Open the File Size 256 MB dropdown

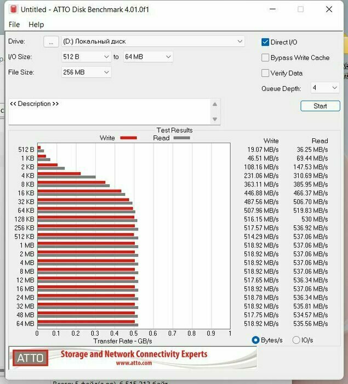pyautogui.click(x=87, y=72)
